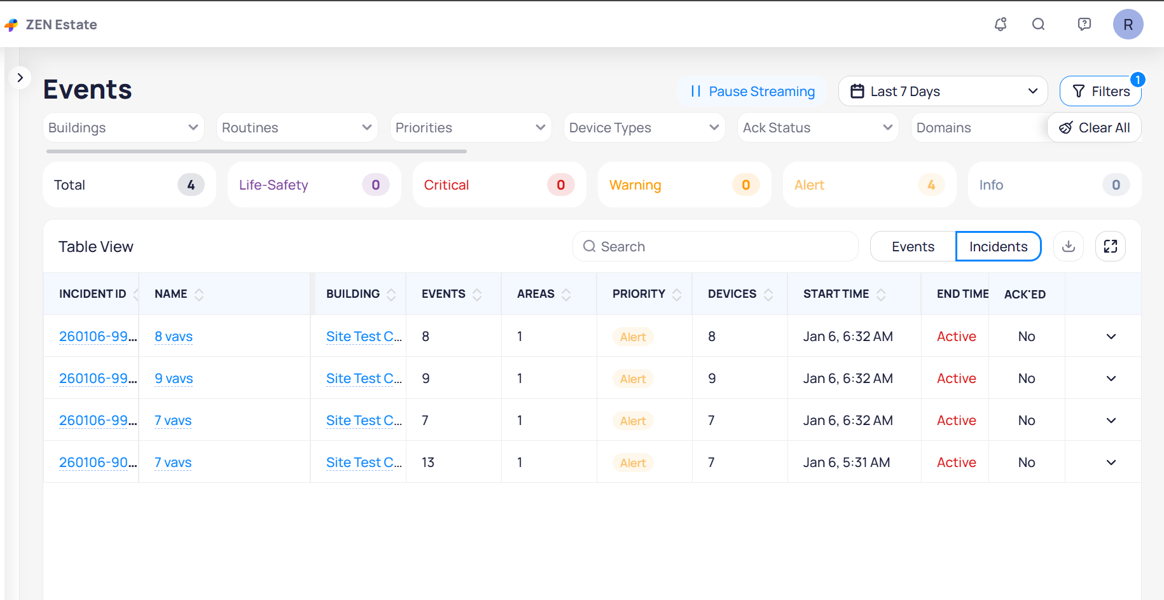Open the Buildings filter dropdown
1164x600 pixels.
pyautogui.click(x=123, y=128)
